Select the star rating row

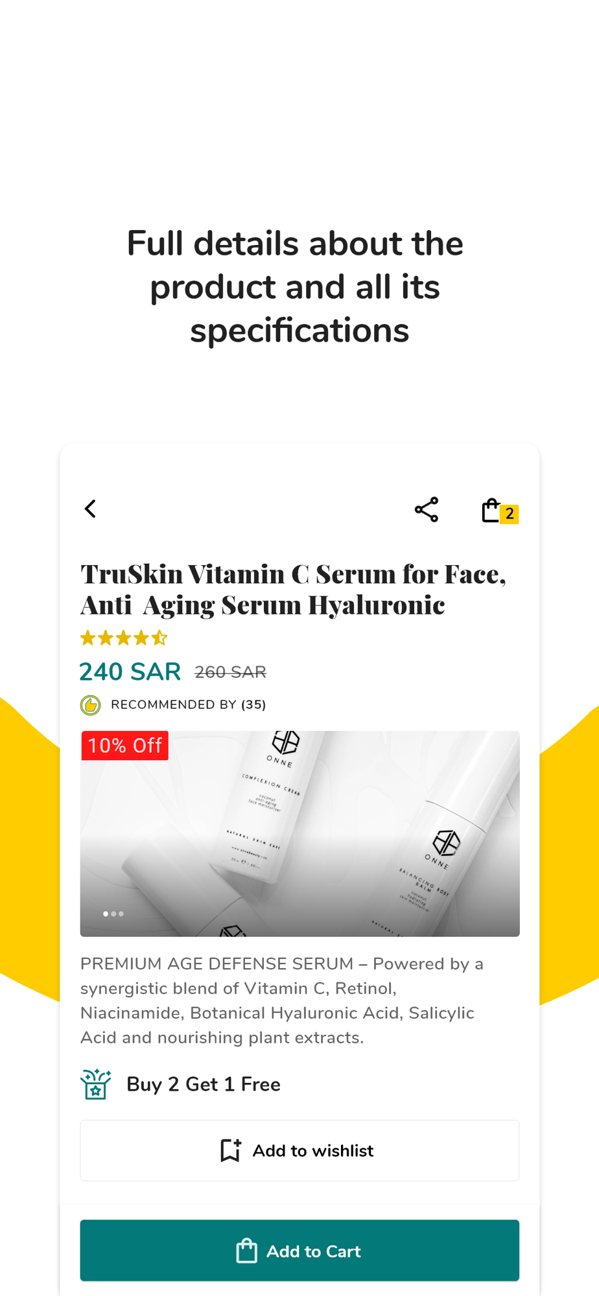click(124, 638)
